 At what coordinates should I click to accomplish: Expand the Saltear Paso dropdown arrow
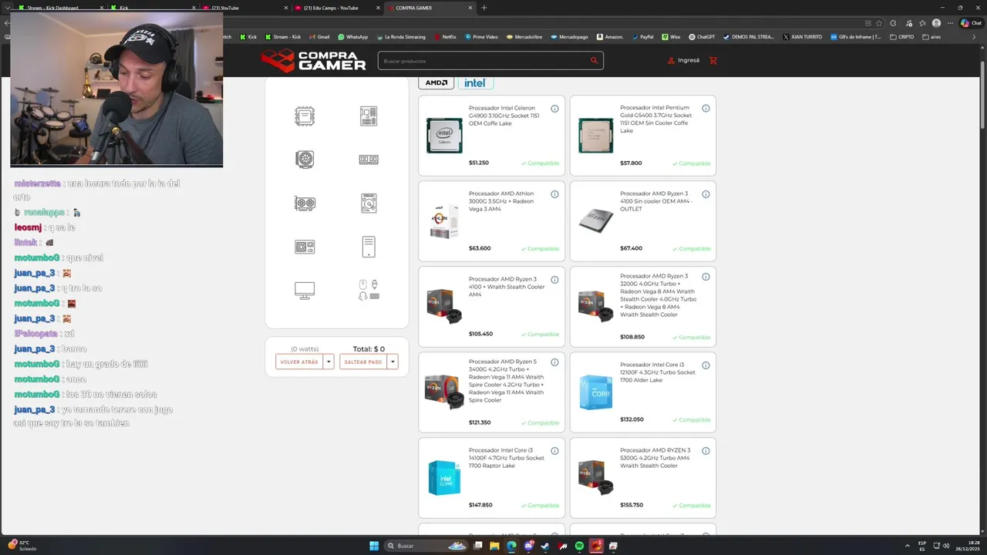[x=392, y=362]
